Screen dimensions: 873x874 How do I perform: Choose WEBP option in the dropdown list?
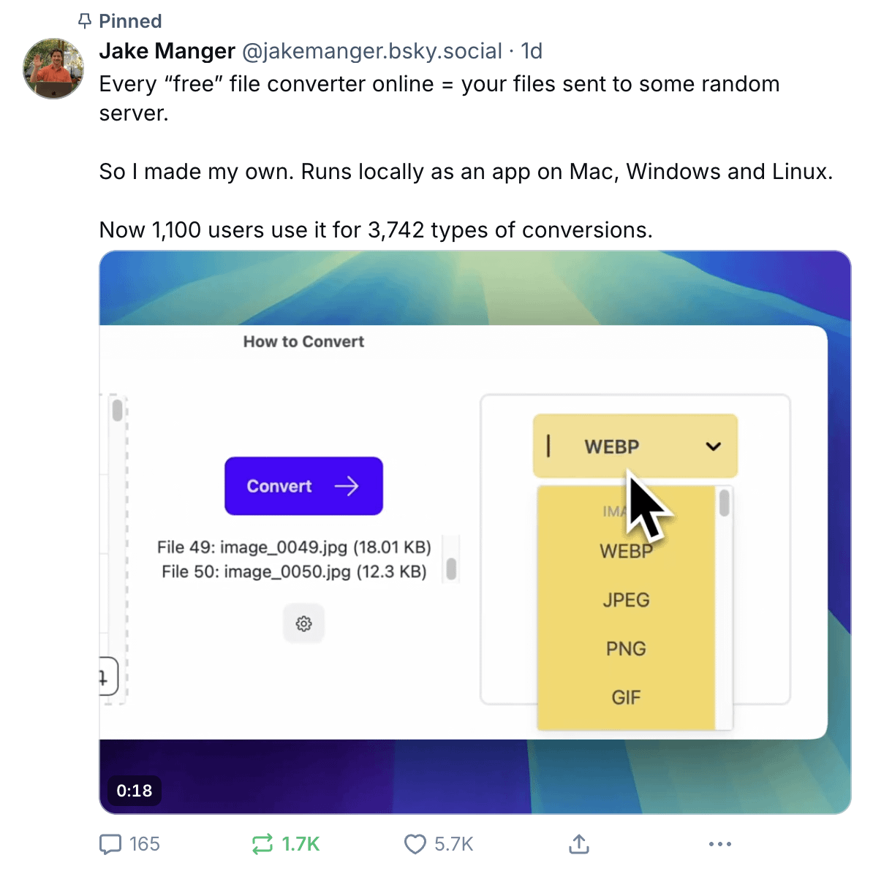point(626,551)
